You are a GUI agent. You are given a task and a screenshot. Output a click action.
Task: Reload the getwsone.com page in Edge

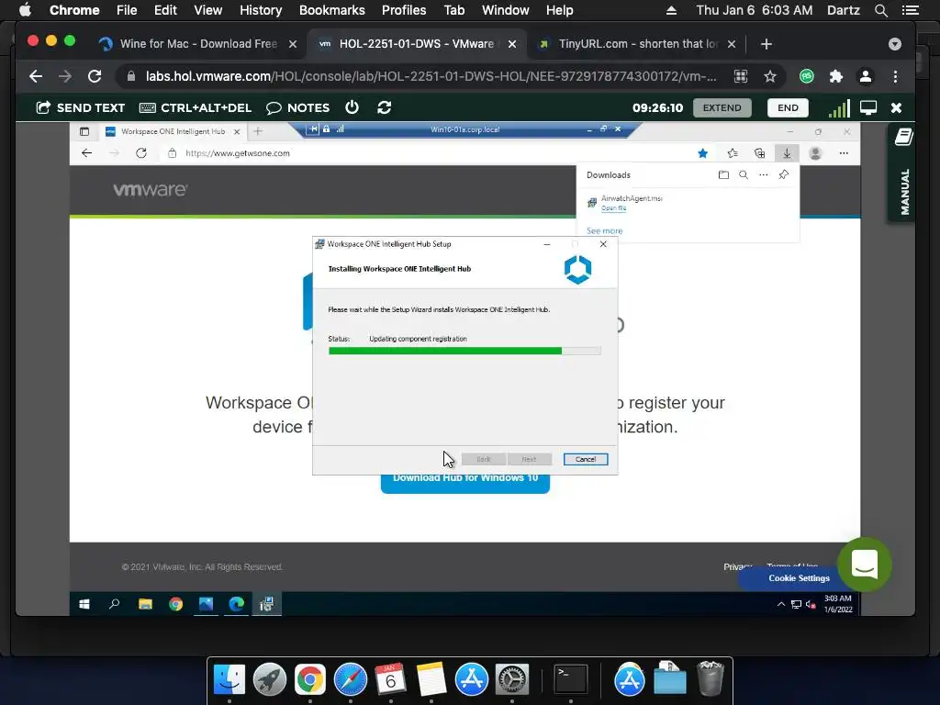point(140,153)
